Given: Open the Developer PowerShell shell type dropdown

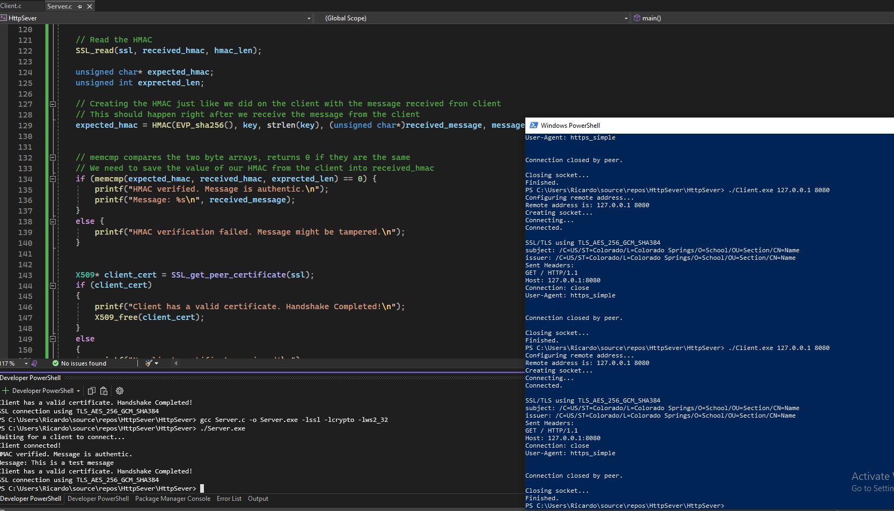Looking at the screenshot, I should pyautogui.click(x=78, y=391).
